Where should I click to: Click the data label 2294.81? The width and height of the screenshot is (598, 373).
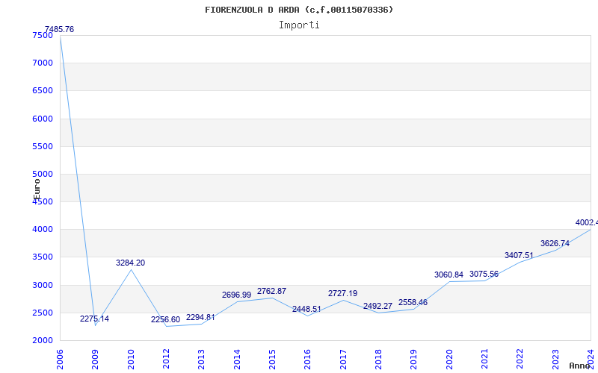(200, 318)
